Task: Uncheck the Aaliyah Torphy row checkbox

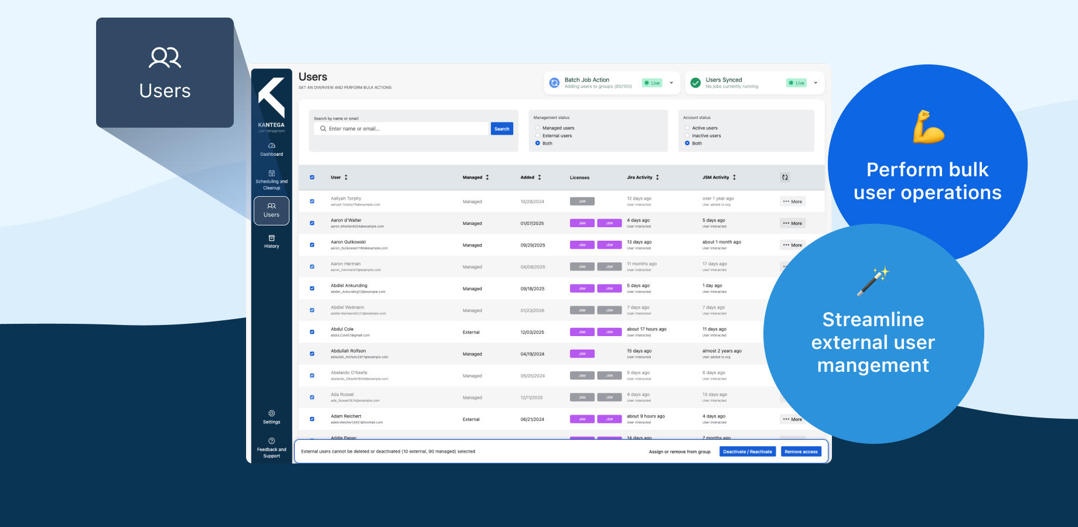Action: pyautogui.click(x=312, y=201)
